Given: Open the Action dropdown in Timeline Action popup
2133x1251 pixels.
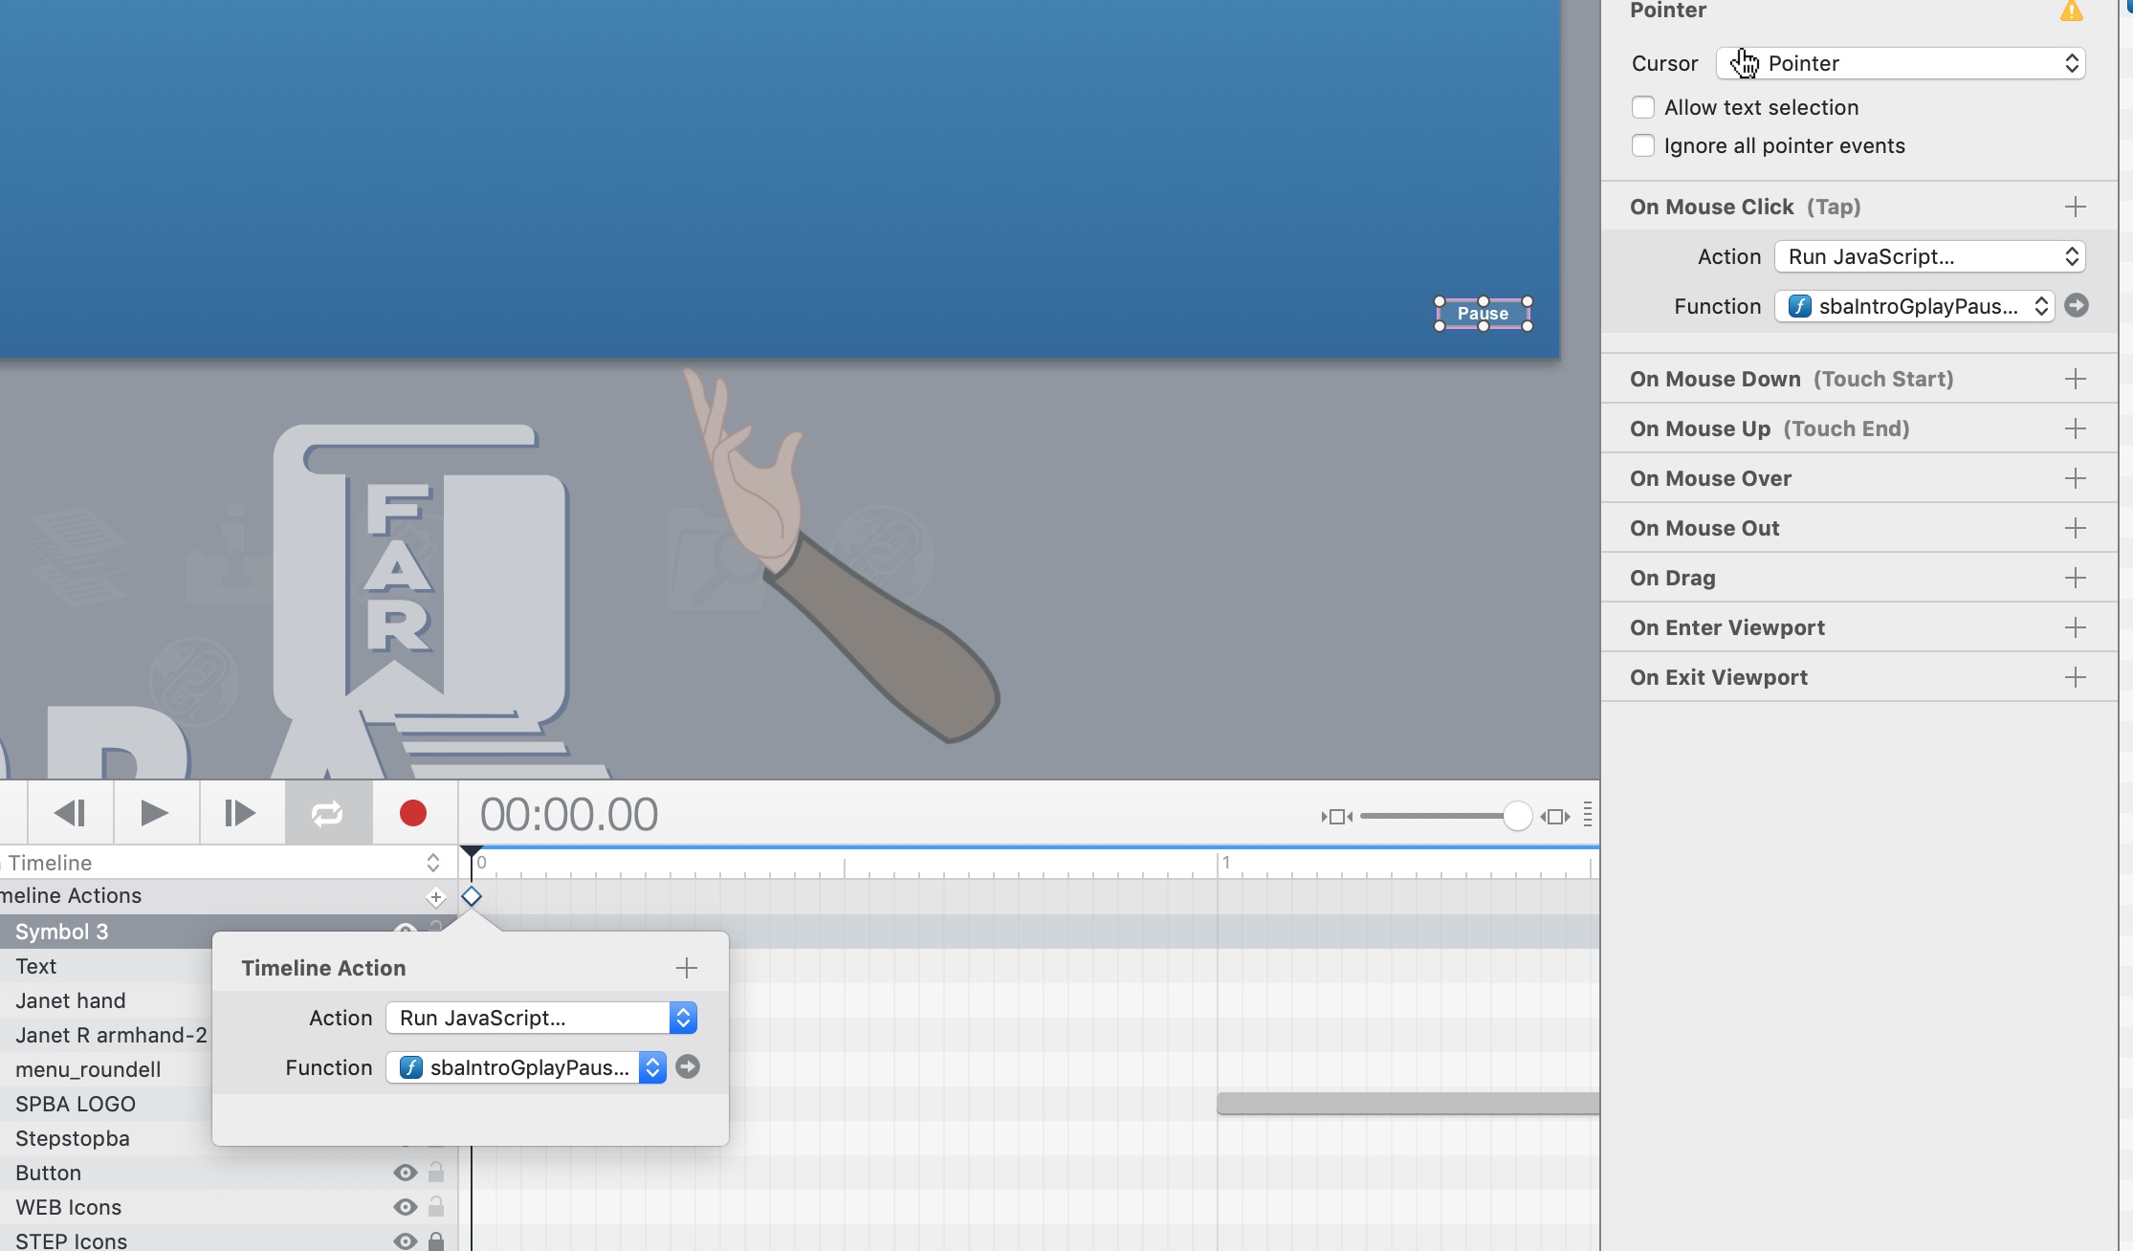Looking at the screenshot, I should click(x=541, y=1018).
